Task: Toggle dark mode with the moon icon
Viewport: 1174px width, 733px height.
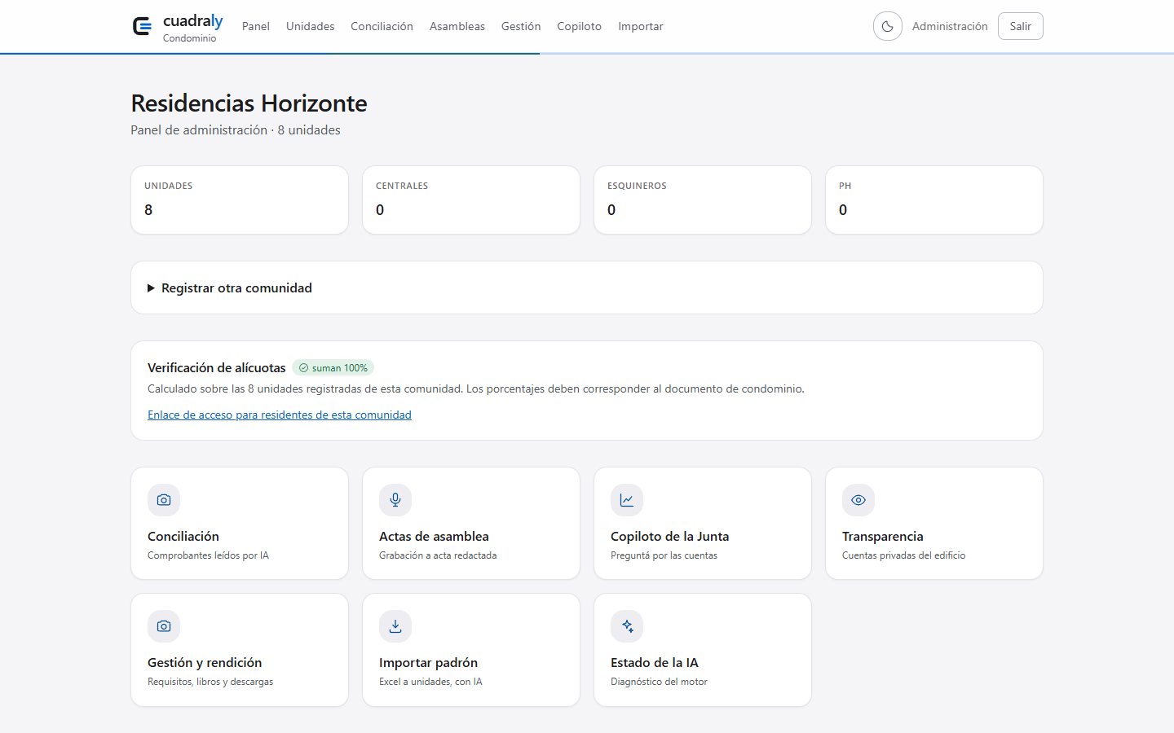Action: tap(888, 26)
